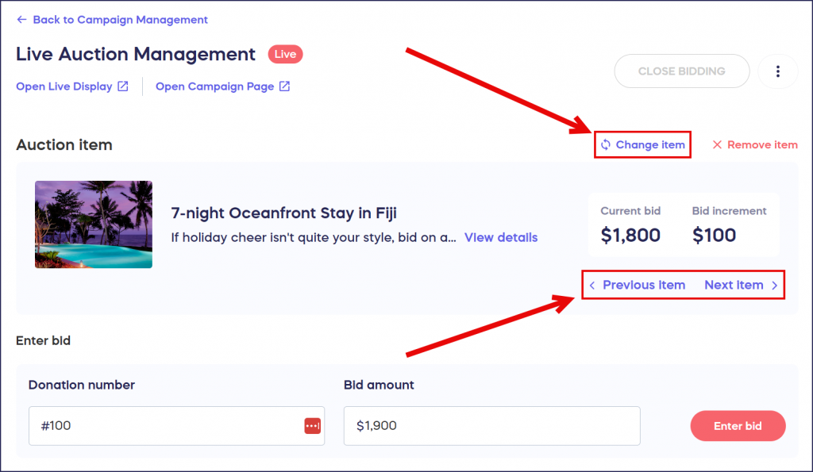Open the three-dot more options menu
The width and height of the screenshot is (813, 472).
[x=778, y=71]
